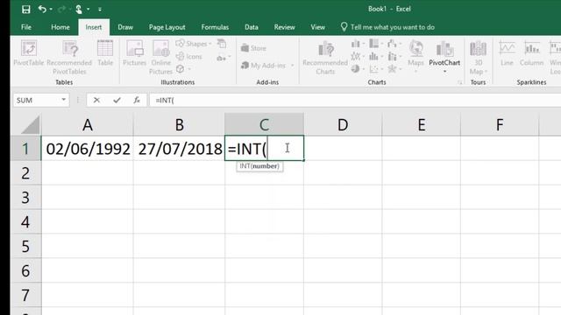Viewport: 561px width, 315px height.
Task: Select column F header
Action: (500, 124)
